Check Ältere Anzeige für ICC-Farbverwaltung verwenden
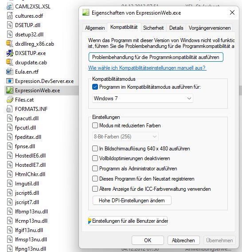The height and width of the screenshot is (252, 242). coord(95,189)
